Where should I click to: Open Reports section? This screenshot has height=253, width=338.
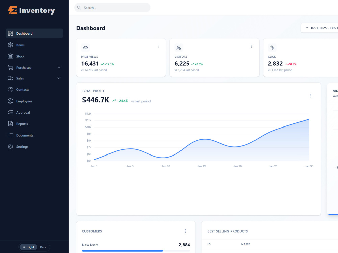click(x=34, y=124)
